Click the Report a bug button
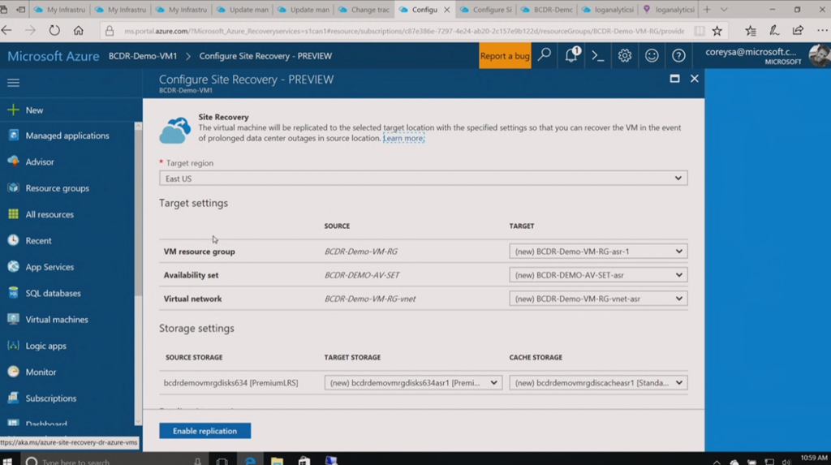The image size is (831, 465). point(505,56)
